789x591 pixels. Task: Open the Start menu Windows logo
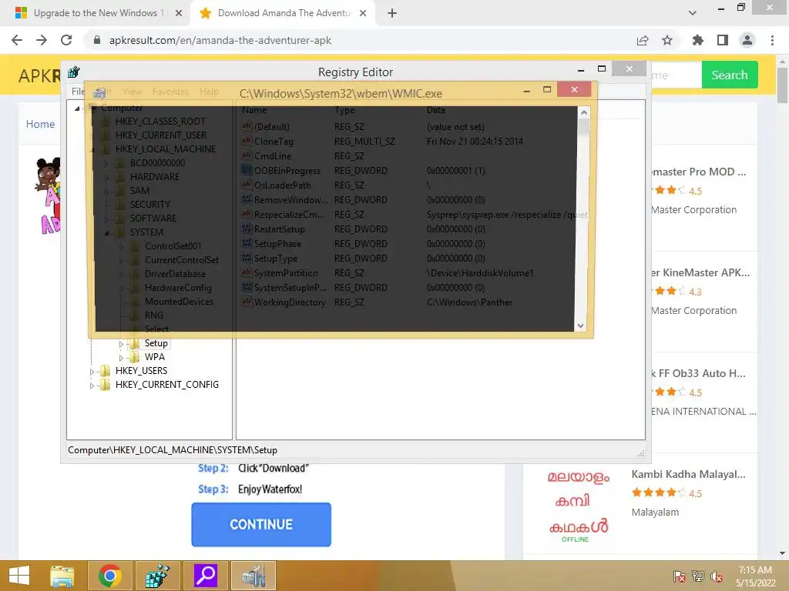pos(19,576)
